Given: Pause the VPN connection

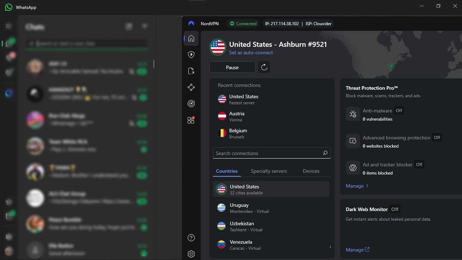Looking at the screenshot, I should pyautogui.click(x=232, y=67).
